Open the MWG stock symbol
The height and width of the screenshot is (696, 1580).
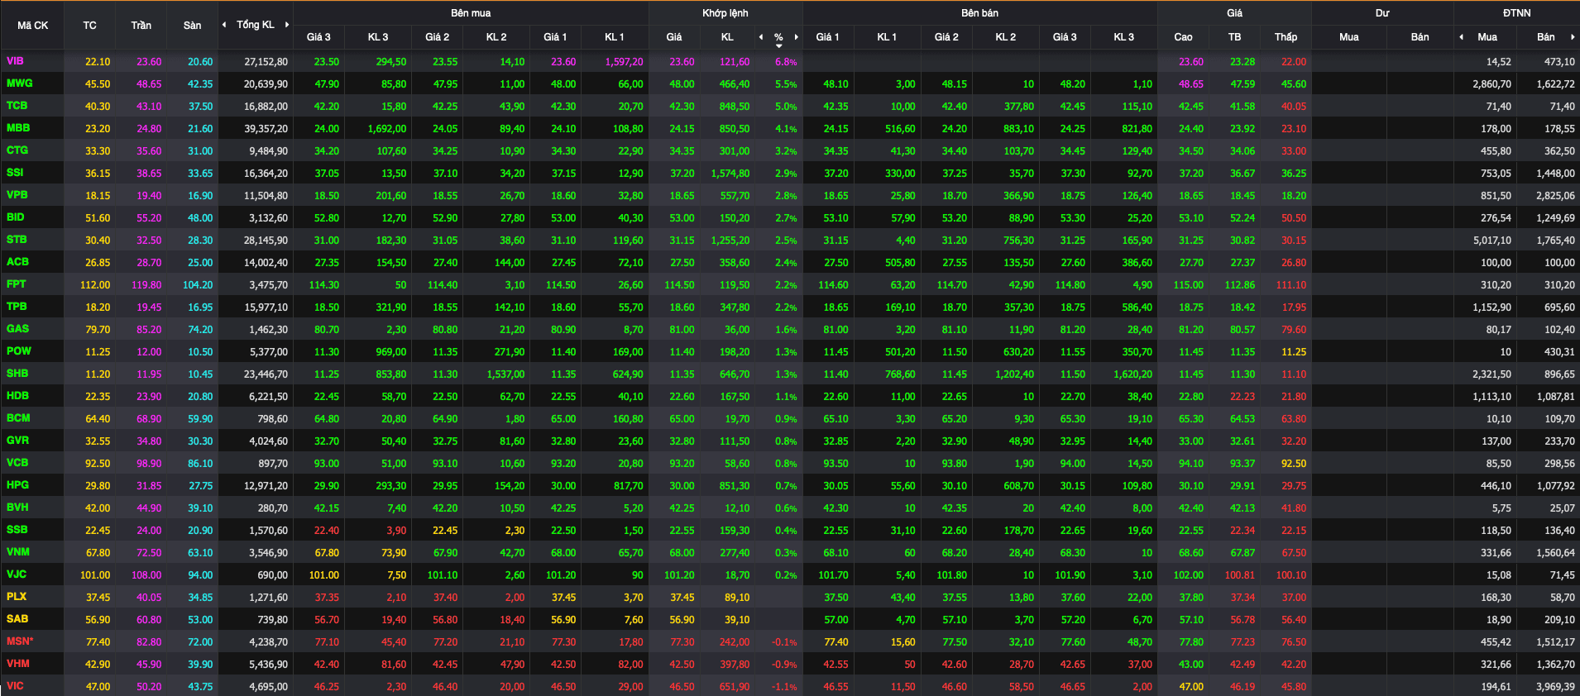coord(20,83)
